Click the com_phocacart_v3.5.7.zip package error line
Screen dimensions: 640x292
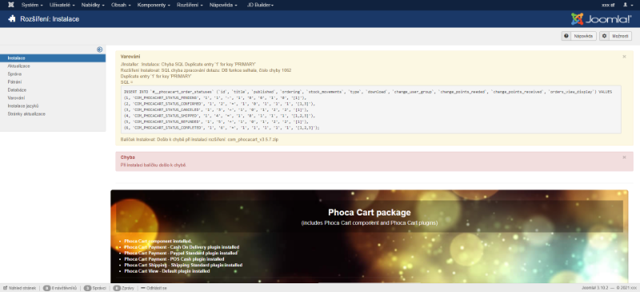(x=199, y=140)
